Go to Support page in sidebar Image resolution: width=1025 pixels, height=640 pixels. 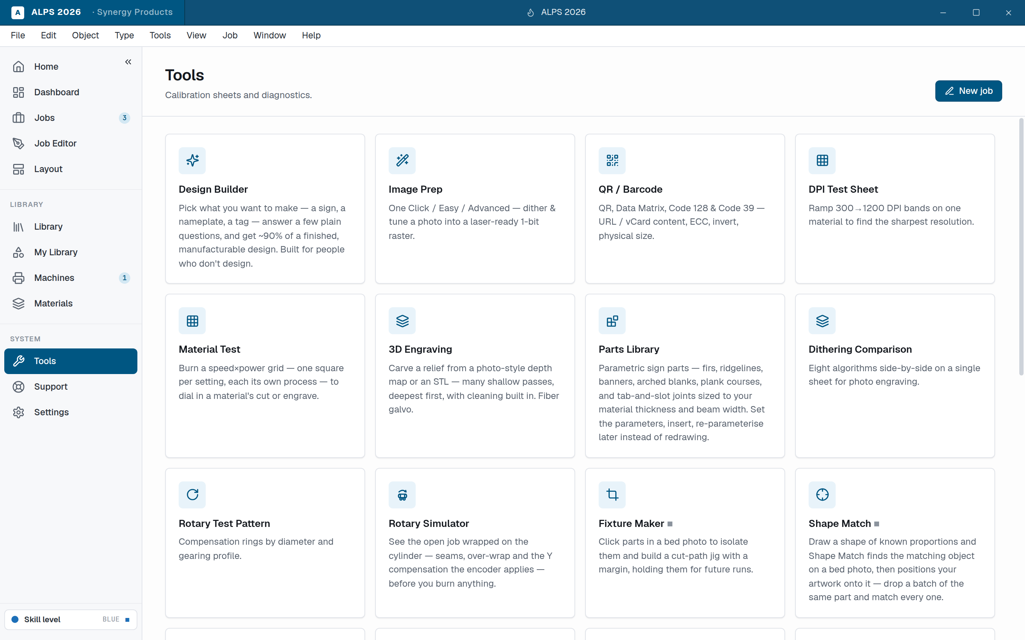(x=71, y=386)
